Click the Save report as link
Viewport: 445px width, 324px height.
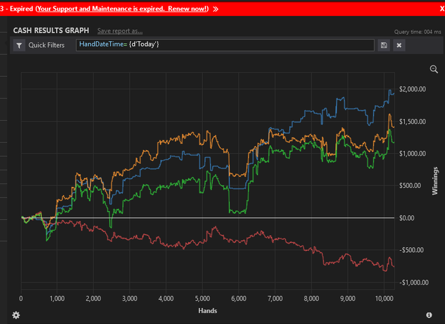point(120,31)
